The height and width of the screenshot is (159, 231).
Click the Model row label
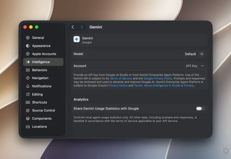78,54
